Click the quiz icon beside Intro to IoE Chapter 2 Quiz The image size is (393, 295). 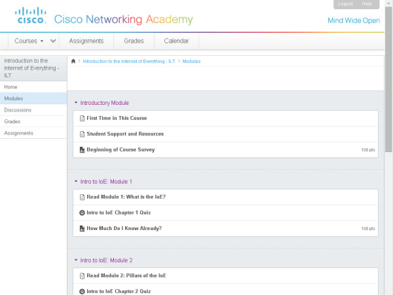(82, 291)
